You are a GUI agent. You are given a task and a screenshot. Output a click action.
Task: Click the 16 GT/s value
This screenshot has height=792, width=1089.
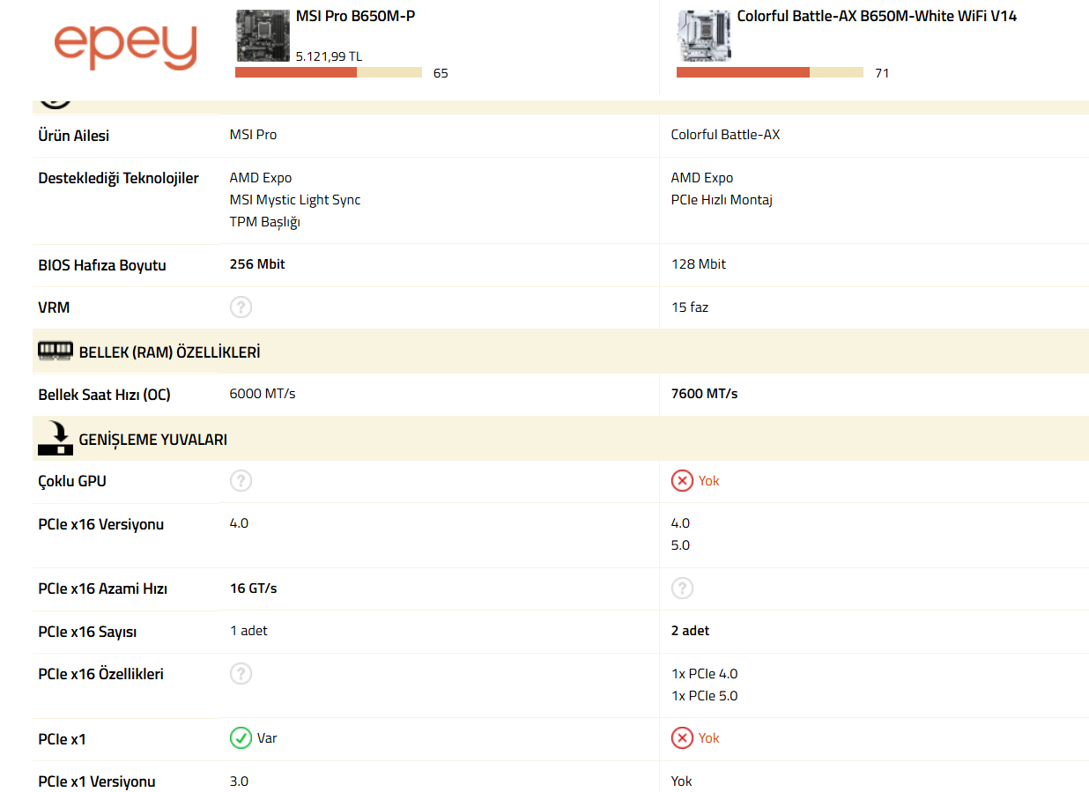tap(254, 588)
